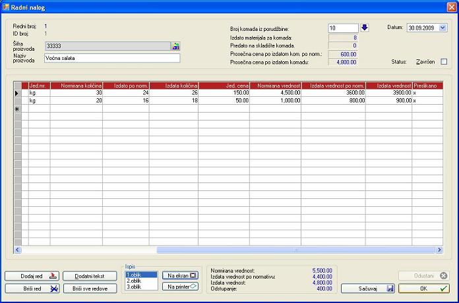Click the Dodatni tekst button
This screenshot has height=303, width=459.
90,276
